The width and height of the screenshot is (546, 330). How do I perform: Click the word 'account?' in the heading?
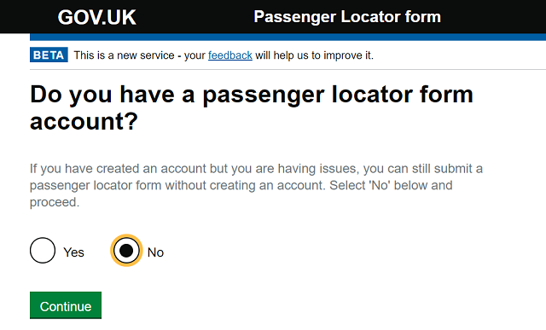click(x=84, y=121)
